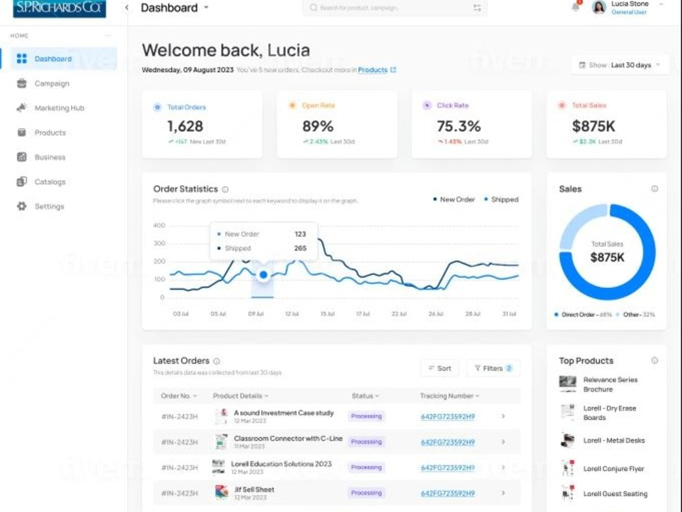
Task: Select the Other legend entry
Action: pyautogui.click(x=635, y=314)
